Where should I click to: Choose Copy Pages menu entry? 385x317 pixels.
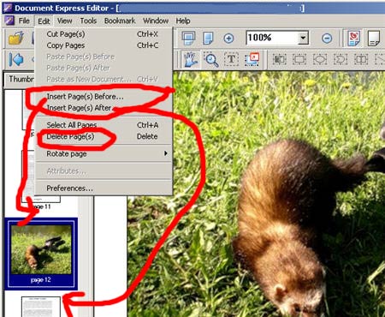tap(104, 45)
